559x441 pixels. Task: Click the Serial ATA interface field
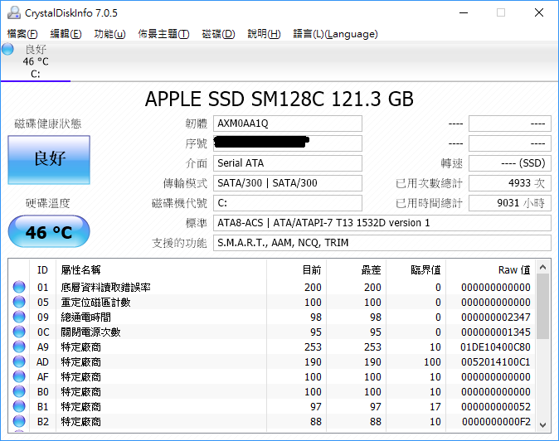point(288,163)
